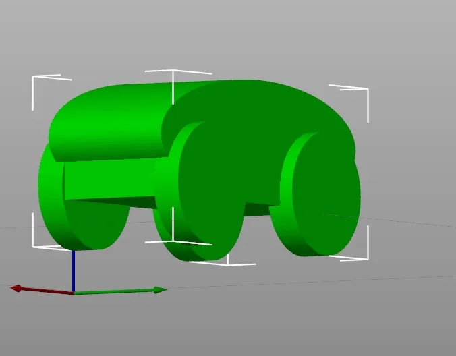
Task: Click the red X-axis arrow of the gizmo
Action: coord(42,290)
